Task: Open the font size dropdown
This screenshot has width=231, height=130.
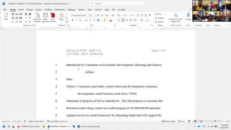Action: [95, 15]
